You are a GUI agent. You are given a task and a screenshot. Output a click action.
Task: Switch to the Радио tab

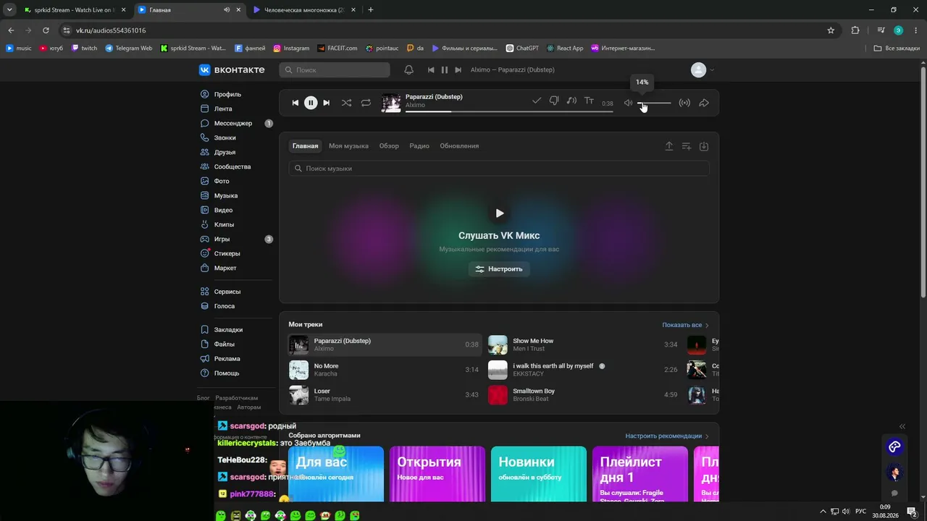419,145
